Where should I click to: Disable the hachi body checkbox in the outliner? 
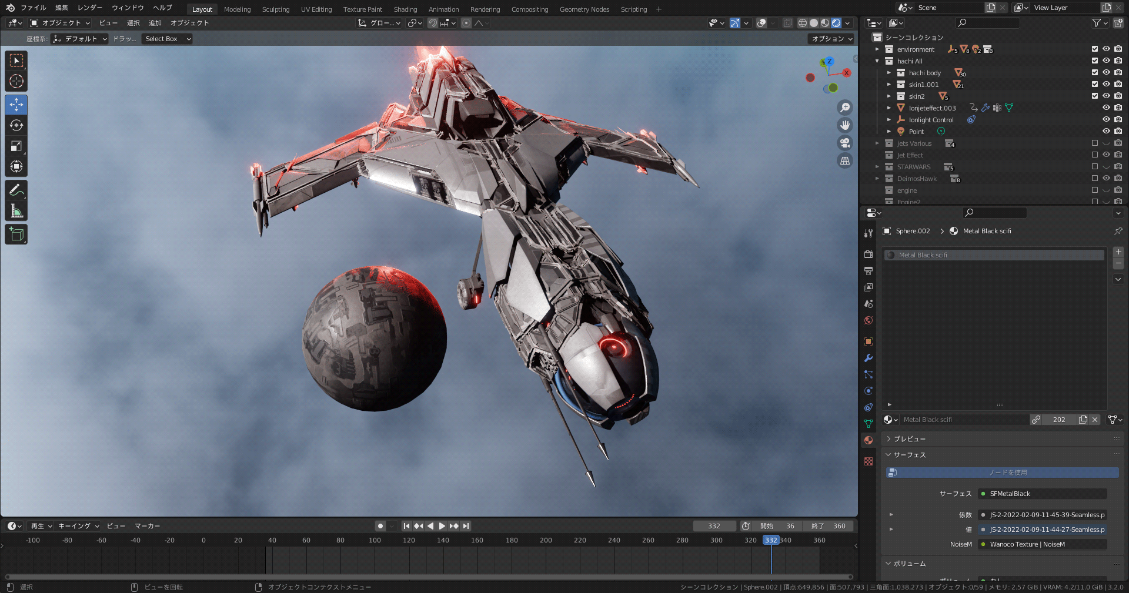click(x=1094, y=72)
